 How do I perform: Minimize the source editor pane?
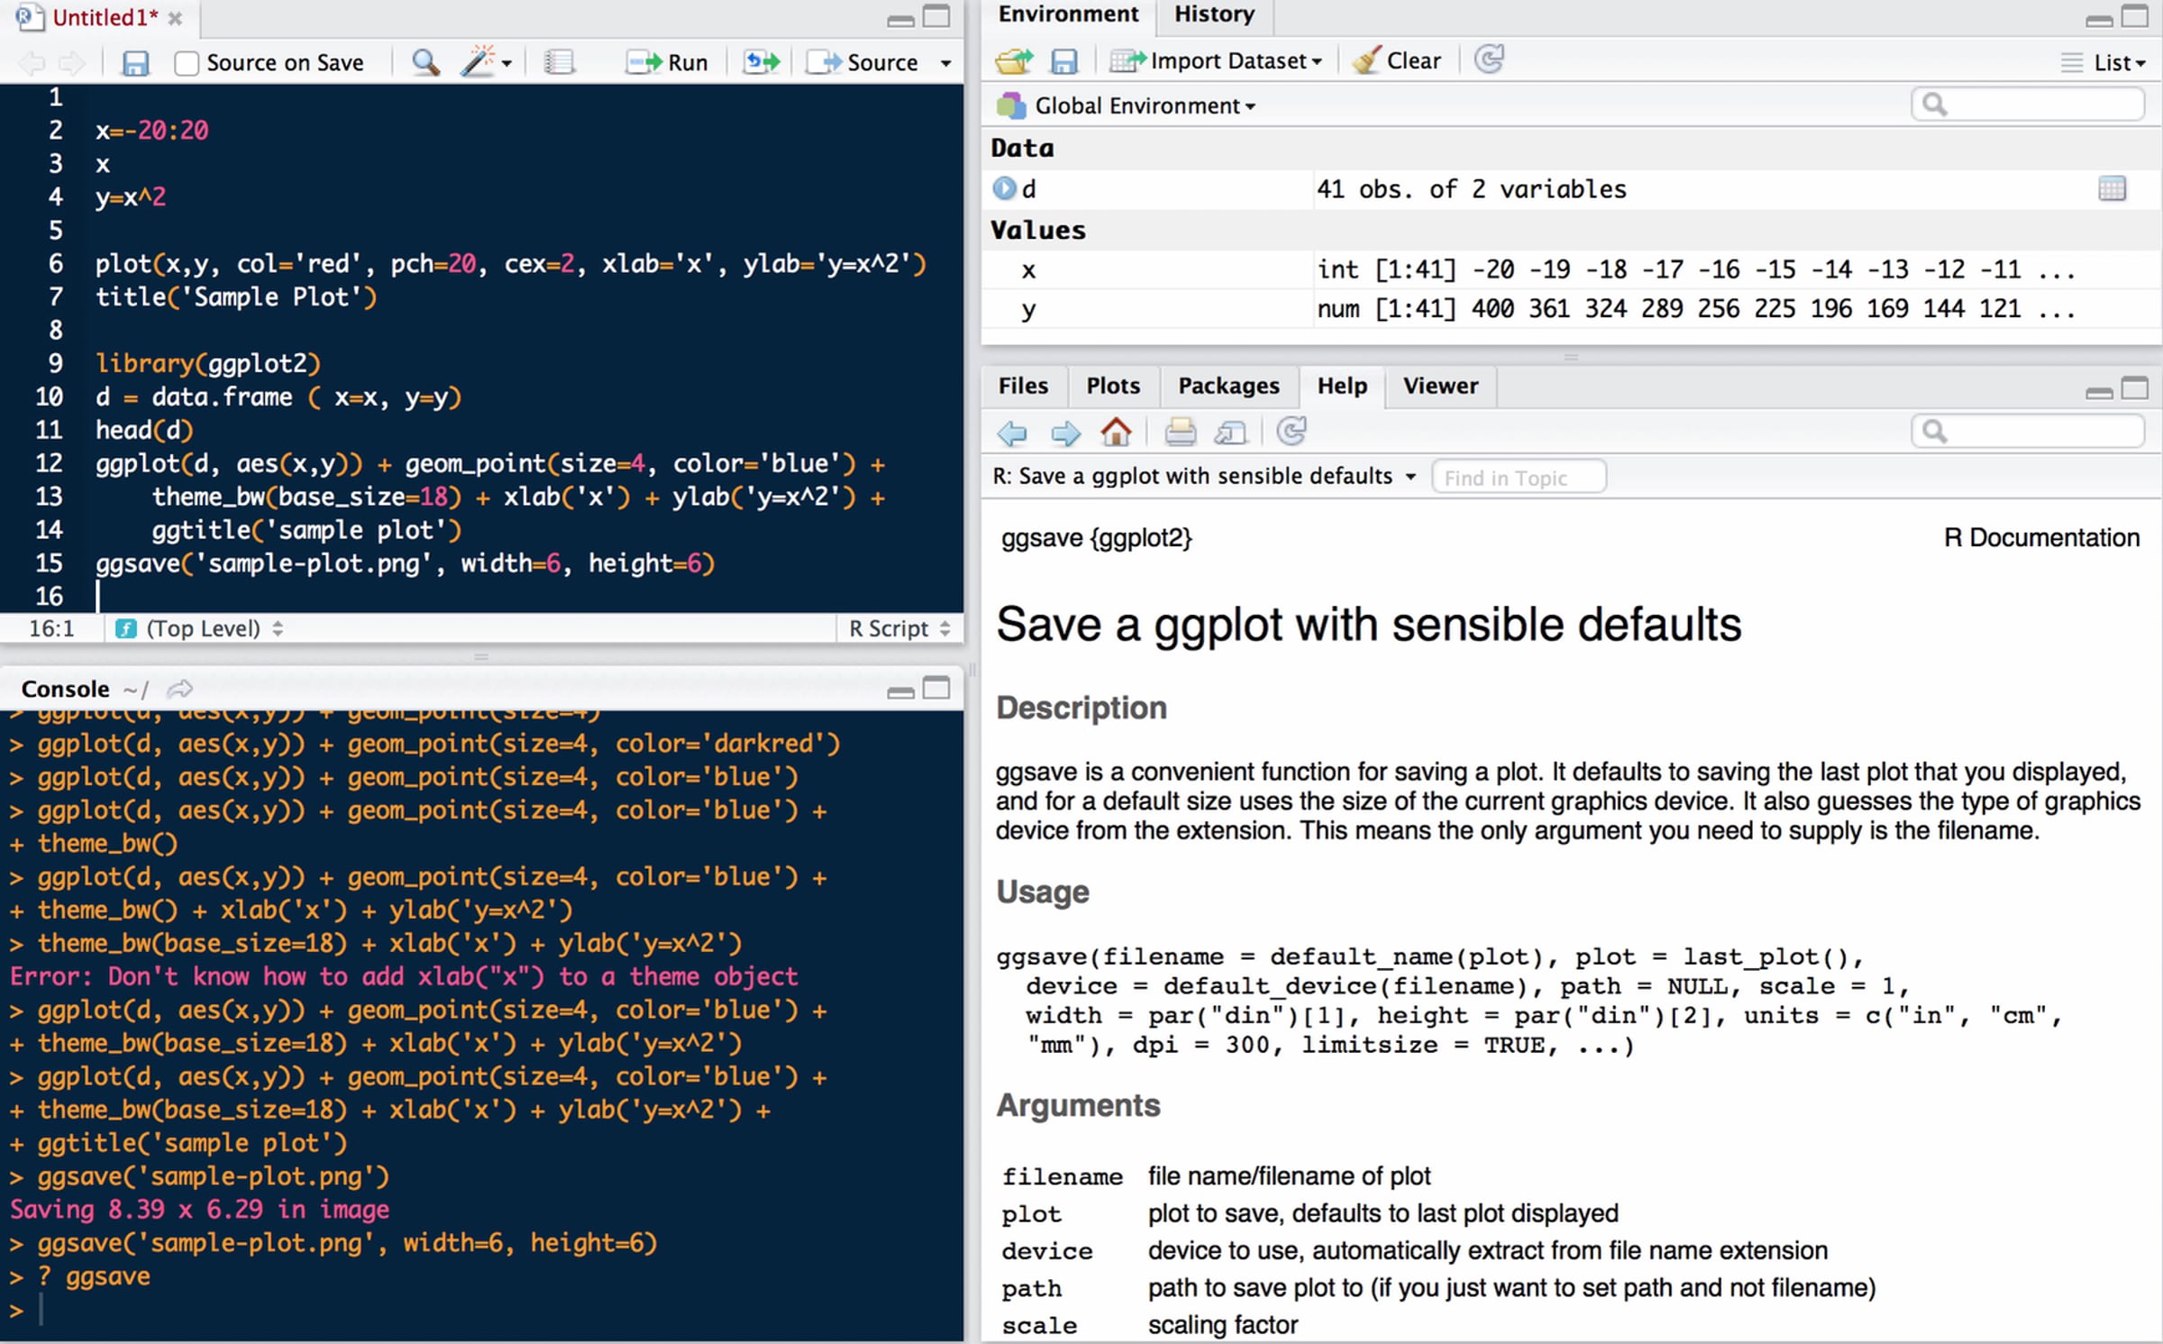tap(900, 20)
